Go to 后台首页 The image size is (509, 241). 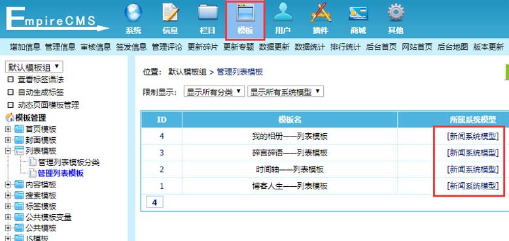[x=381, y=47]
